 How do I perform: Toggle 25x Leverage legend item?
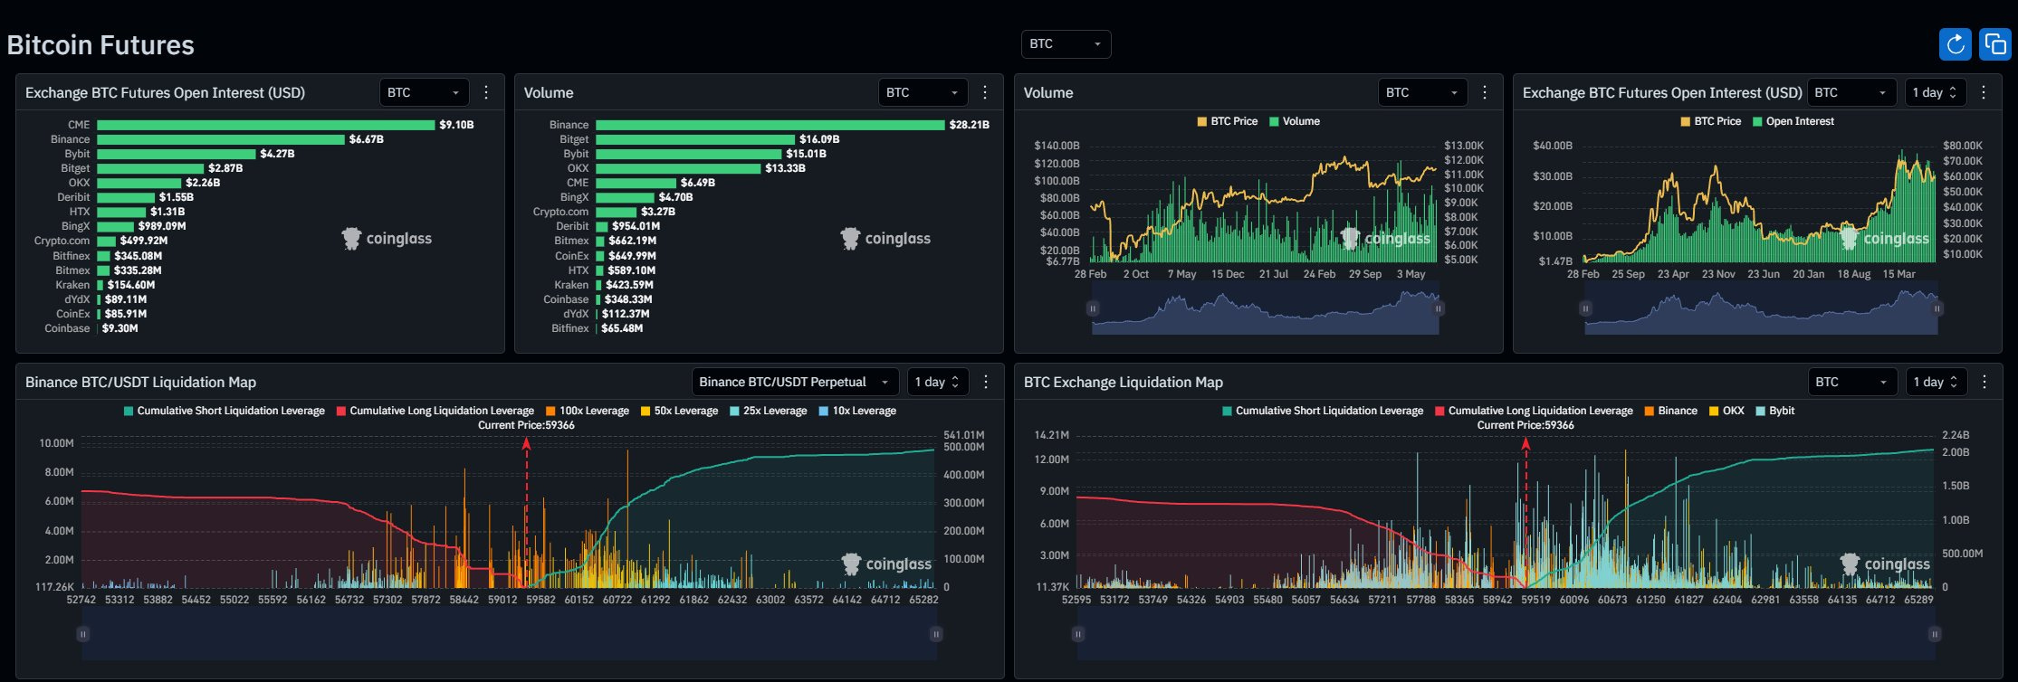click(x=769, y=411)
